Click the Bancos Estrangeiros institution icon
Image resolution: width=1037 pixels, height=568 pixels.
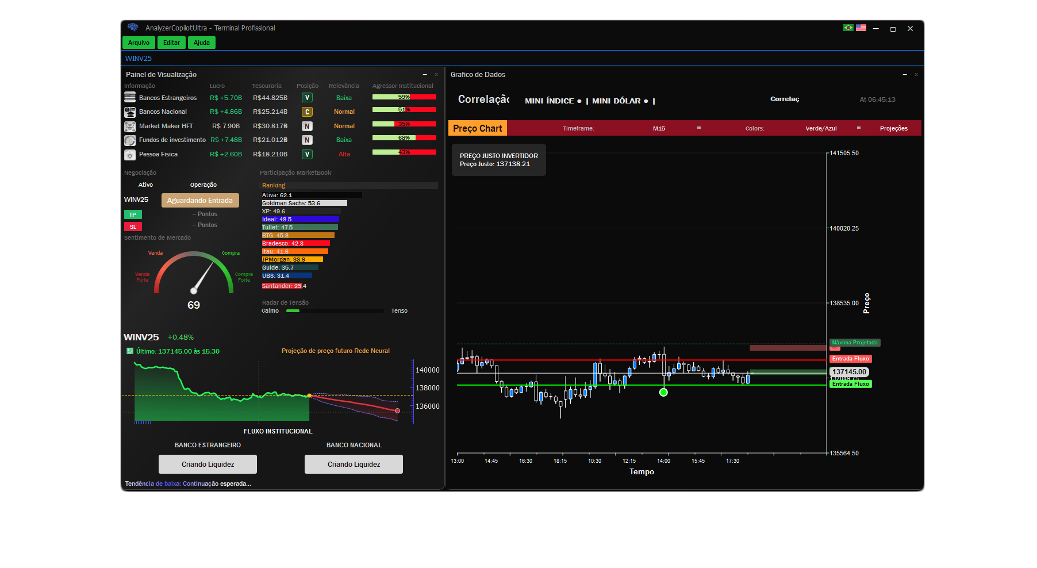coord(129,97)
